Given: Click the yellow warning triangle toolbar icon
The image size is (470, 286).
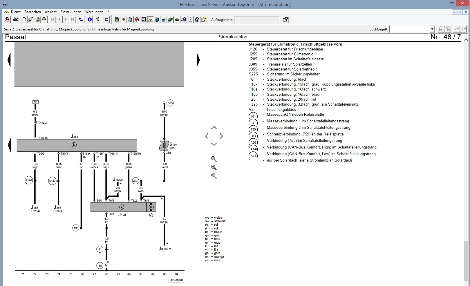Looking at the screenshot, I should pyautogui.click(x=150, y=19).
